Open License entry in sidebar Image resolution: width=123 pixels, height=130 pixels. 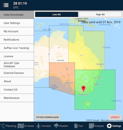pos(17,56)
